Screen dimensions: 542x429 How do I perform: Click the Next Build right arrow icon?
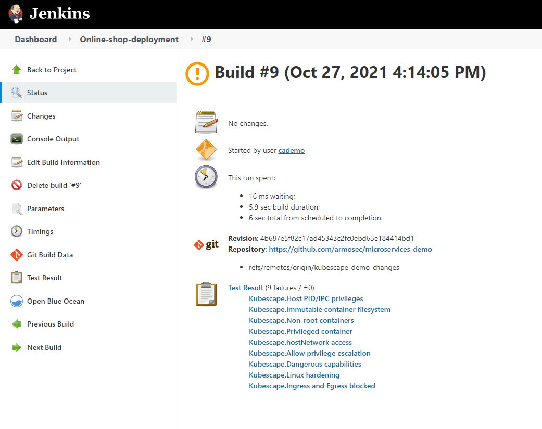tap(17, 347)
